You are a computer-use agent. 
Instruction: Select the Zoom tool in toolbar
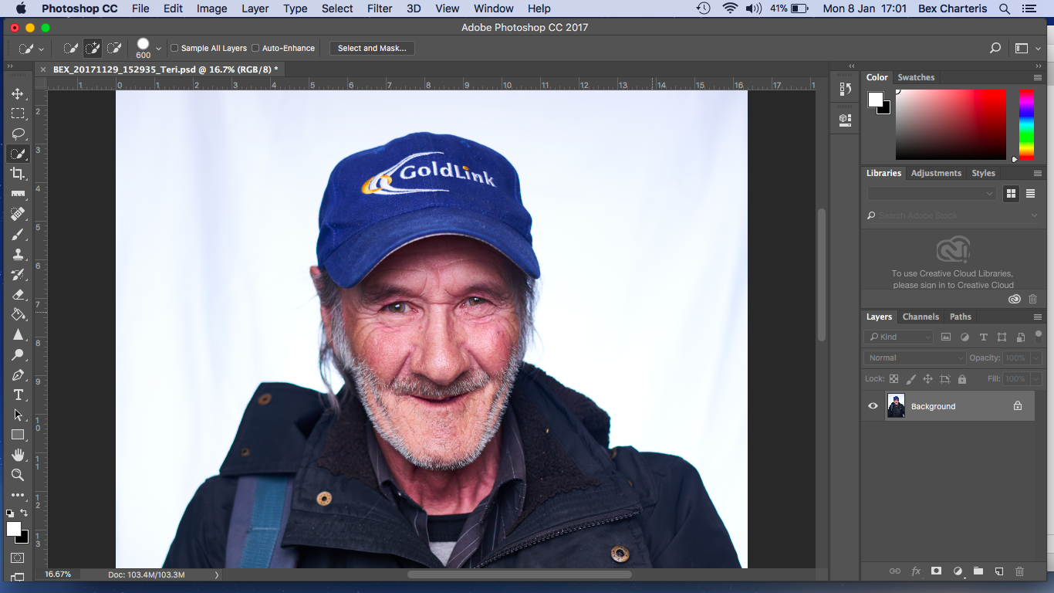point(18,475)
